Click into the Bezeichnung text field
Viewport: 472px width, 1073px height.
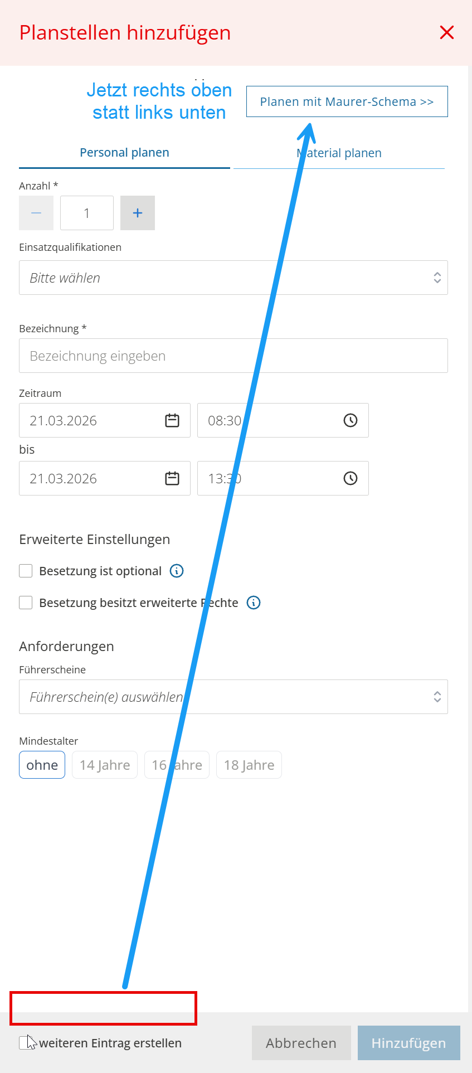(233, 356)
